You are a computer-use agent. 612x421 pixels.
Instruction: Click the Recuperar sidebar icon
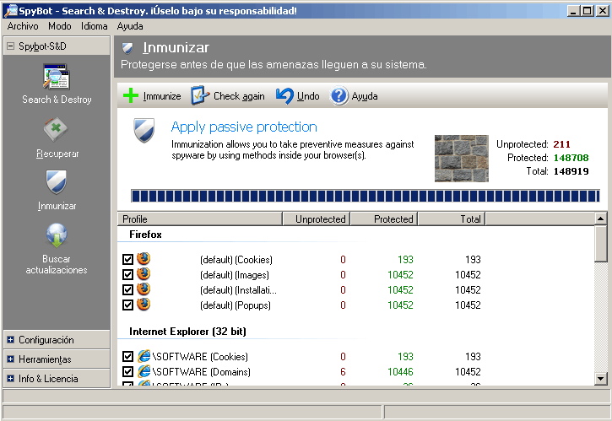[x=57, y=131]
